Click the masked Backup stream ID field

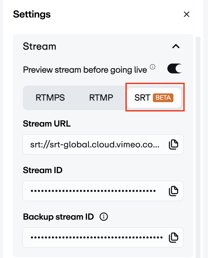96,237
